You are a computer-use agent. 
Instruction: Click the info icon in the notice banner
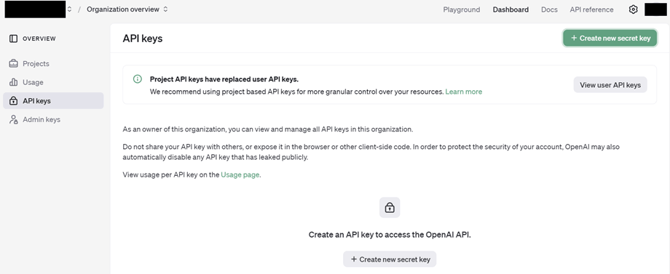tap(137, 78)
